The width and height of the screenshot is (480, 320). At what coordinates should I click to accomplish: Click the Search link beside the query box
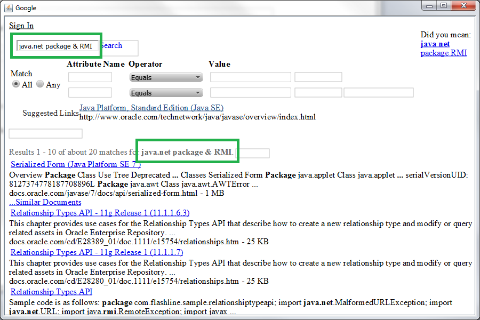(112, 46)
